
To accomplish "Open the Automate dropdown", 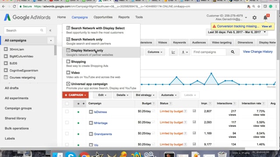I will (x=169, y=95).
